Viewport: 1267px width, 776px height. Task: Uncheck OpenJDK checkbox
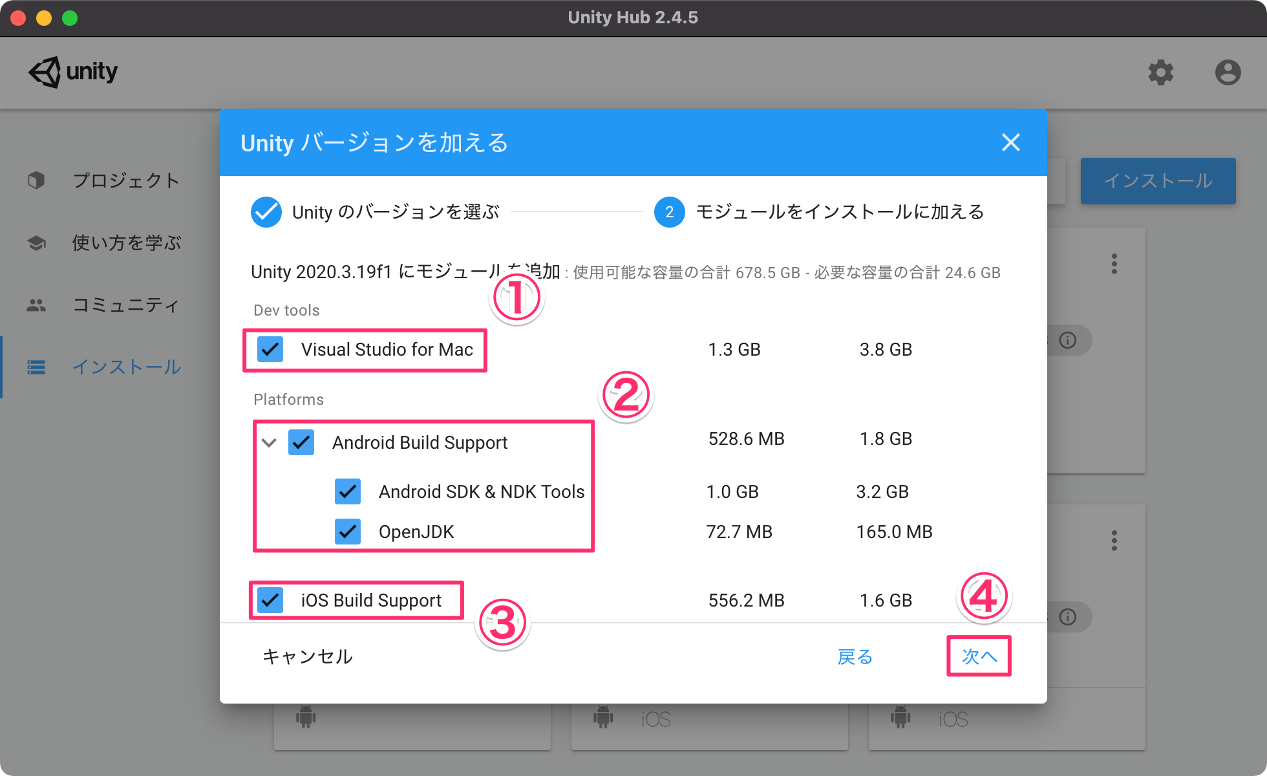(x=348, y=532)
